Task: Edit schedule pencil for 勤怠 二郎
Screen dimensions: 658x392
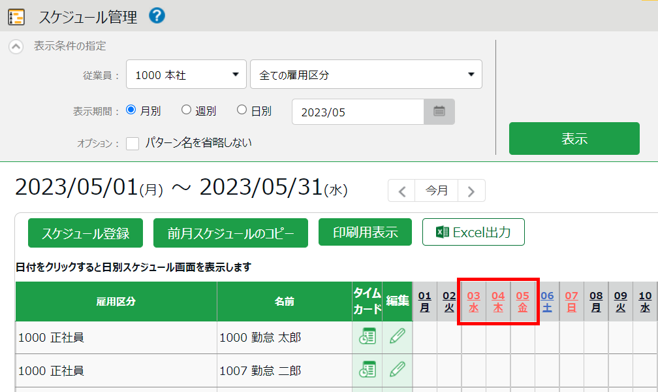Action: 397,370
